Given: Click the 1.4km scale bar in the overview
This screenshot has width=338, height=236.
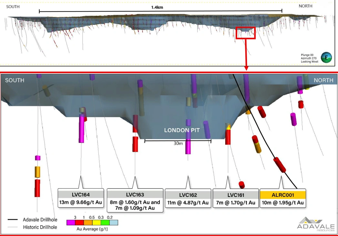Looking at the screenshot, I should (x=160, y=11).
